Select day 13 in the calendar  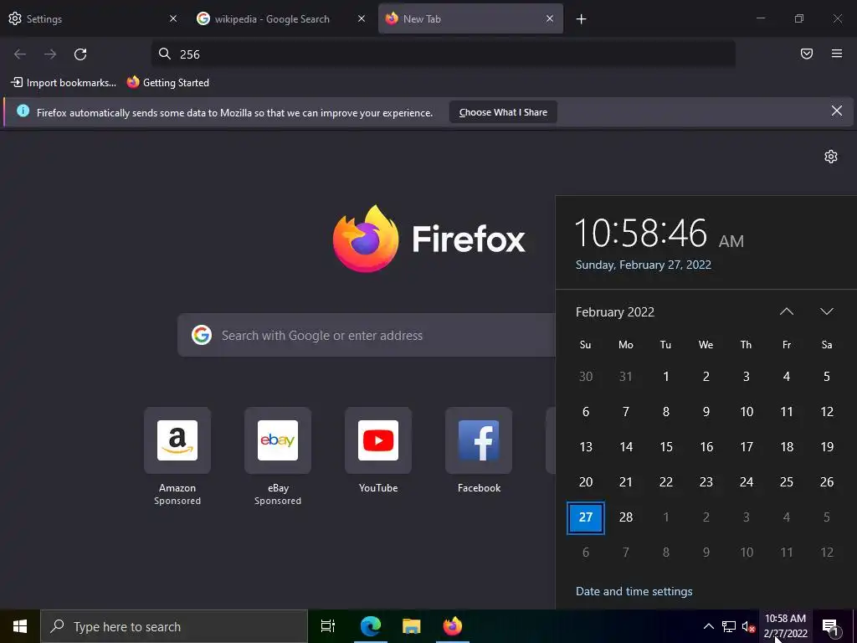pyautogui.click(x=585, y=447)
